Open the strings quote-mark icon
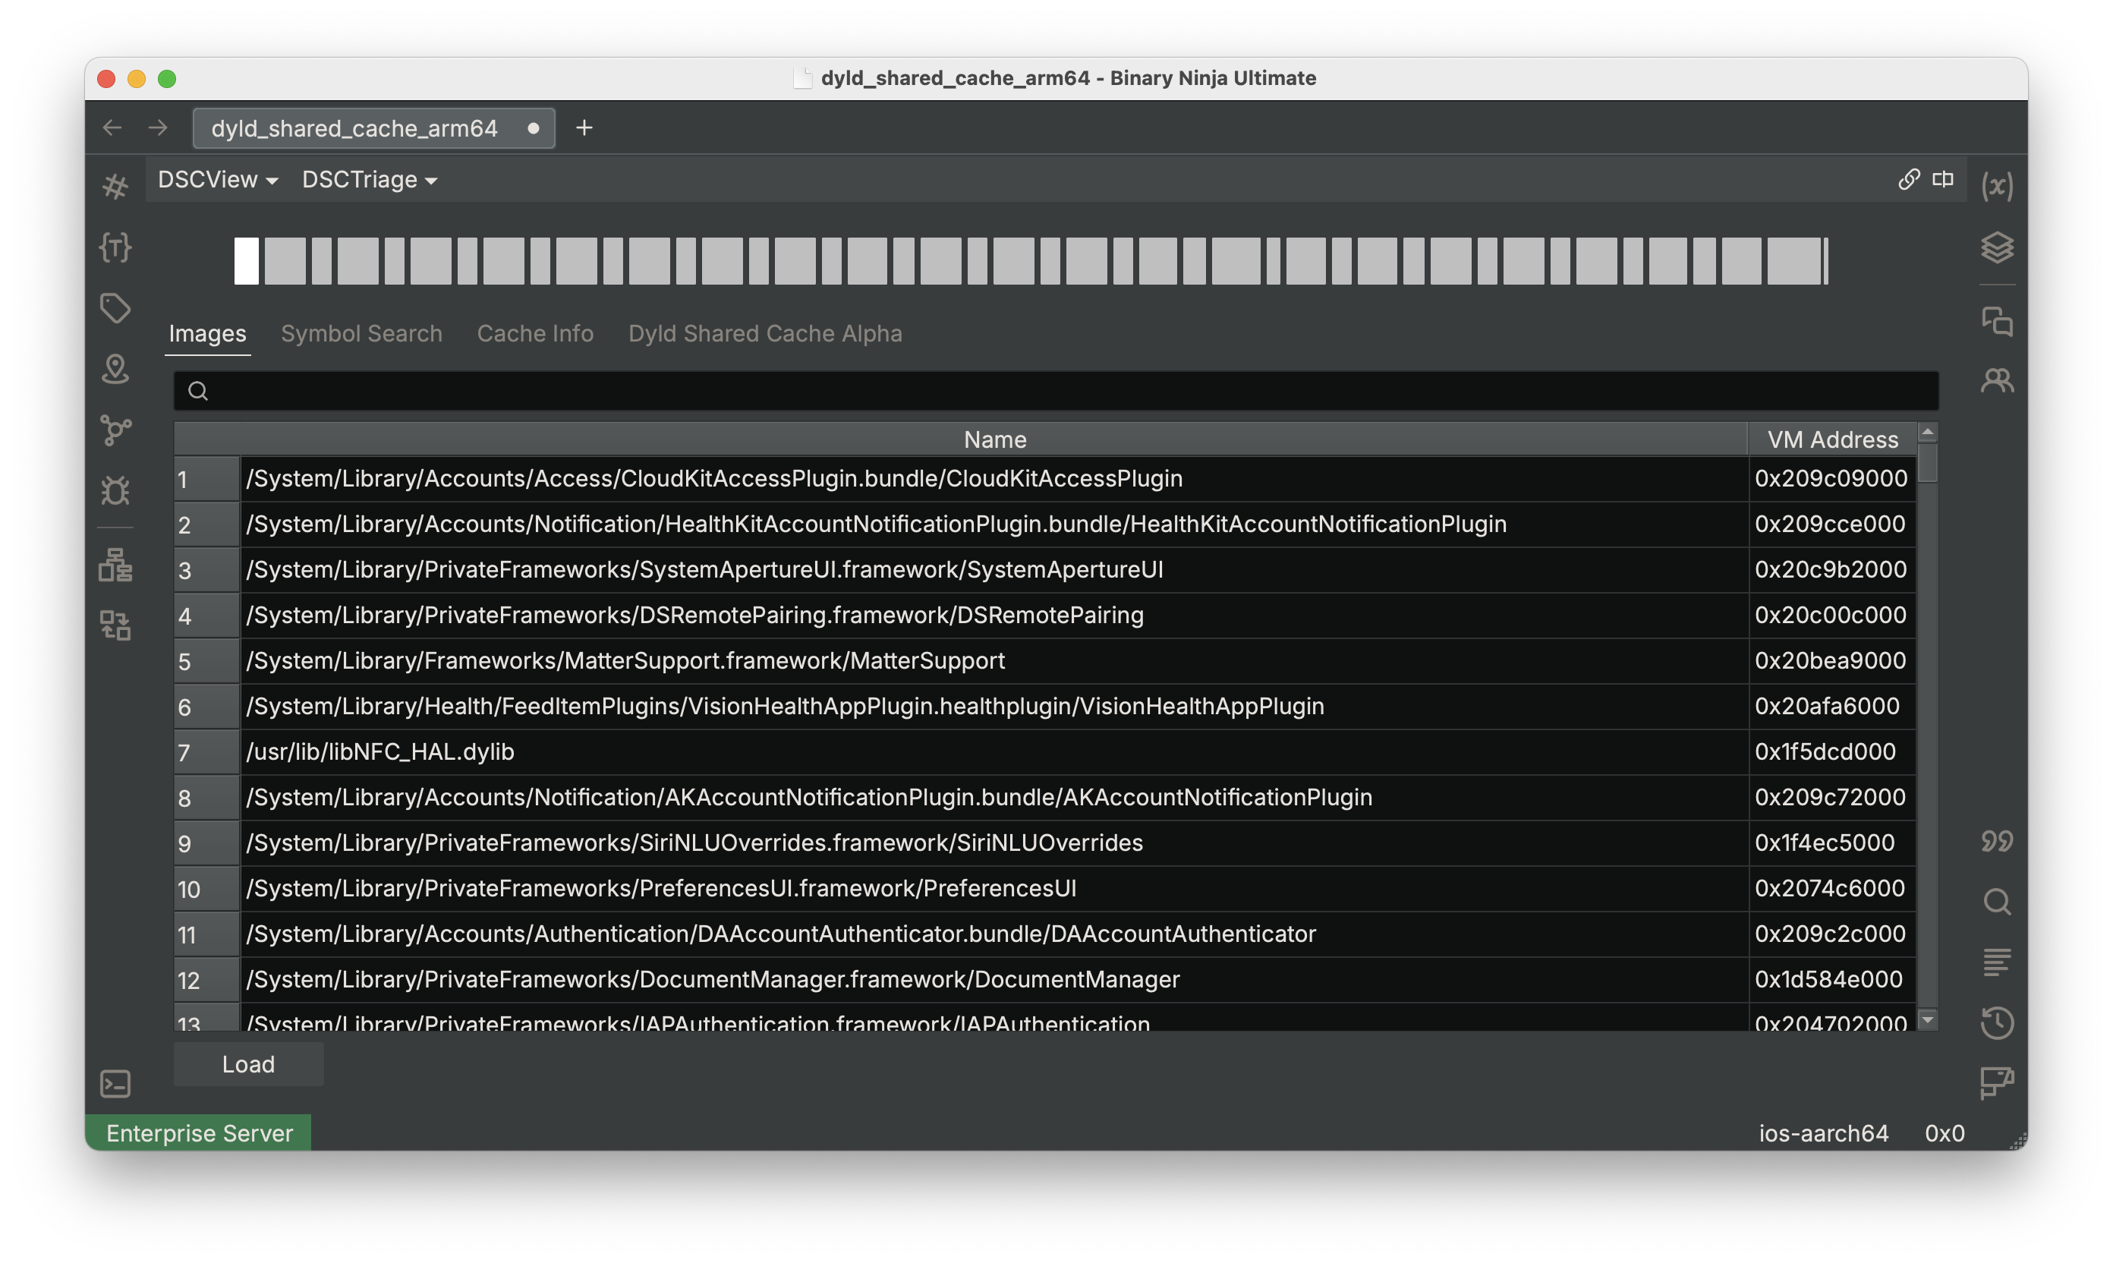The height and width of the screenshot is (1263, 2113). (1996, 841)
